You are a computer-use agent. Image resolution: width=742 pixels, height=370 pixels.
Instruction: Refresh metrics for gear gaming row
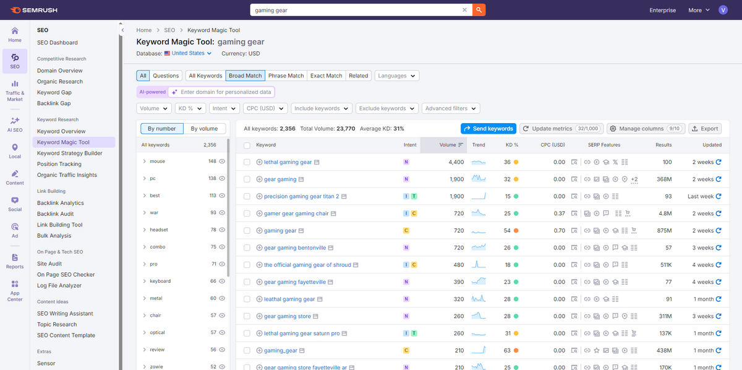click(719, 179)
